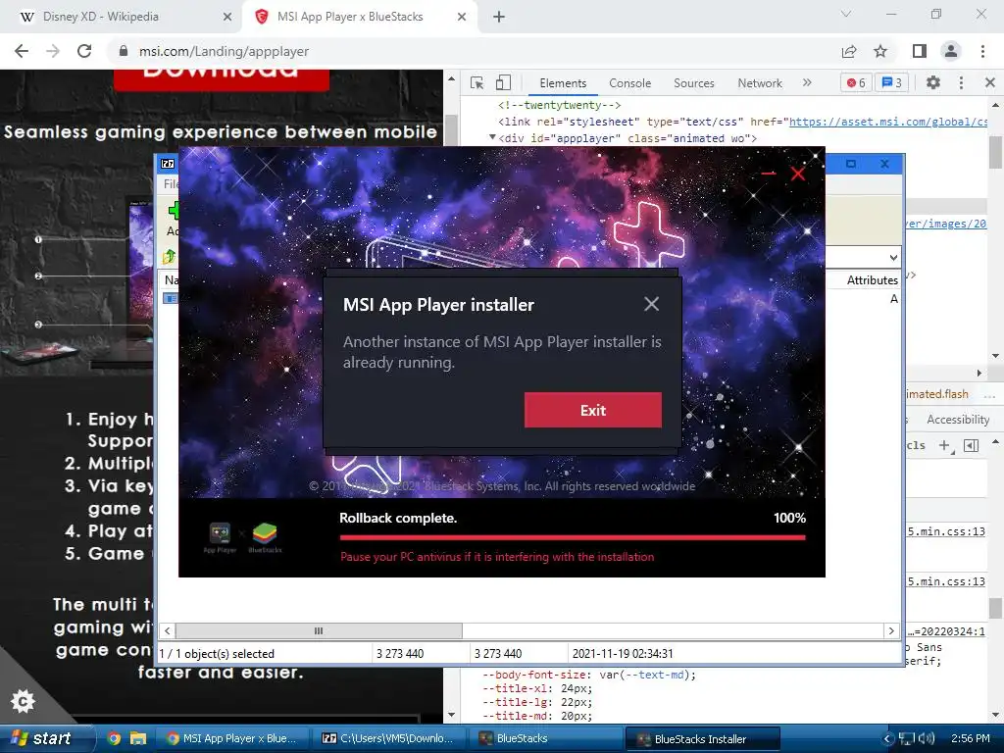The width and height of the screenshot is (1004, 753).
Task: Switch to MSI App Player Chrome taskbar item
Action: tap(231, 738)
